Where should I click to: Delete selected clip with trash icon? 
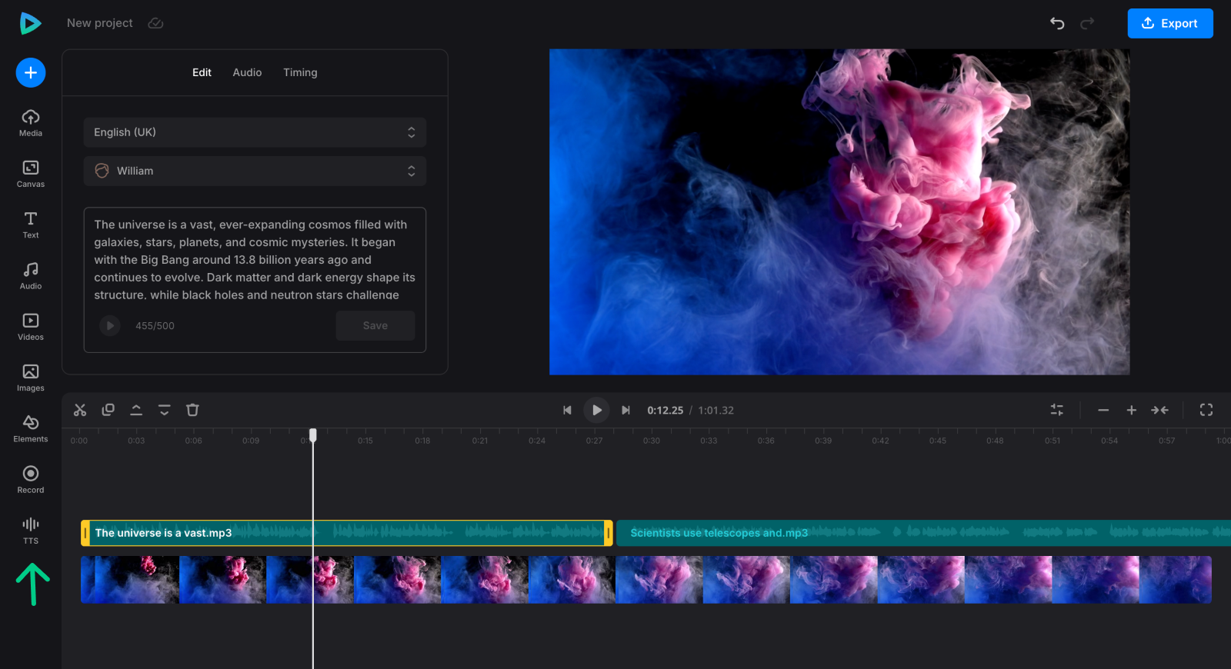192,410
